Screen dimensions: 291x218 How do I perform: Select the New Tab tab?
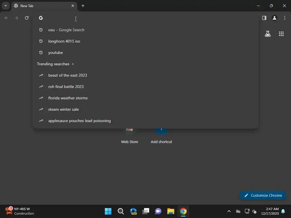pyautogui.click(x=44, y=6)
